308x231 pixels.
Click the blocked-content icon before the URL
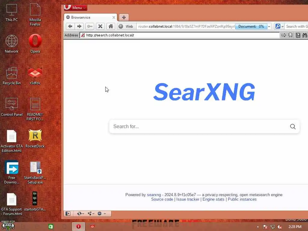(x=83, y=35)
